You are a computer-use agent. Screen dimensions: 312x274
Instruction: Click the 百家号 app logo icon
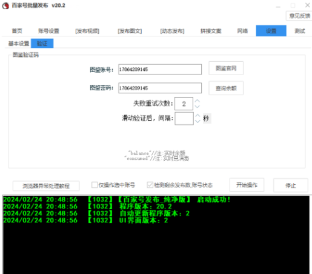[x=5, y=5]
